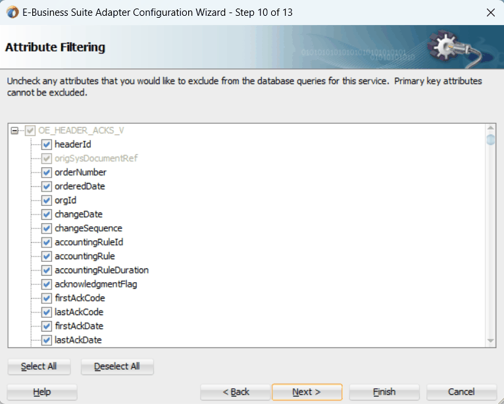Click the scrollbar down arrow
Image resolution: width=504 pixels, height=404 pixels.
490,341
